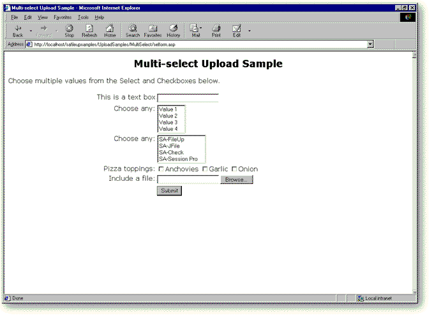The height and width of the screenshot is (322, 434).
Task: Tick the Garlic topping checkbox
Action: point(205,169)
